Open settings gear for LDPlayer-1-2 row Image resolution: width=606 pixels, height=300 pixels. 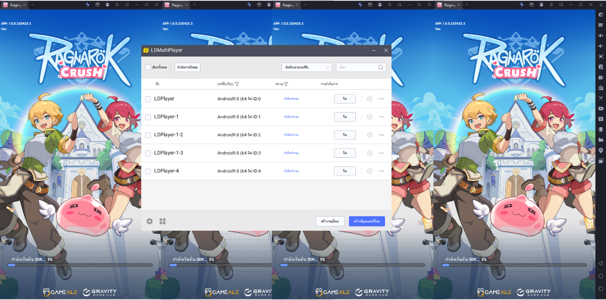370,134
